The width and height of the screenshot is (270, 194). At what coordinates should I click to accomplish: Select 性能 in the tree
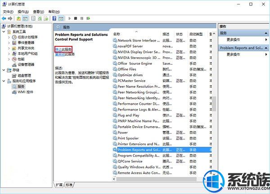(x=21, y=59)
